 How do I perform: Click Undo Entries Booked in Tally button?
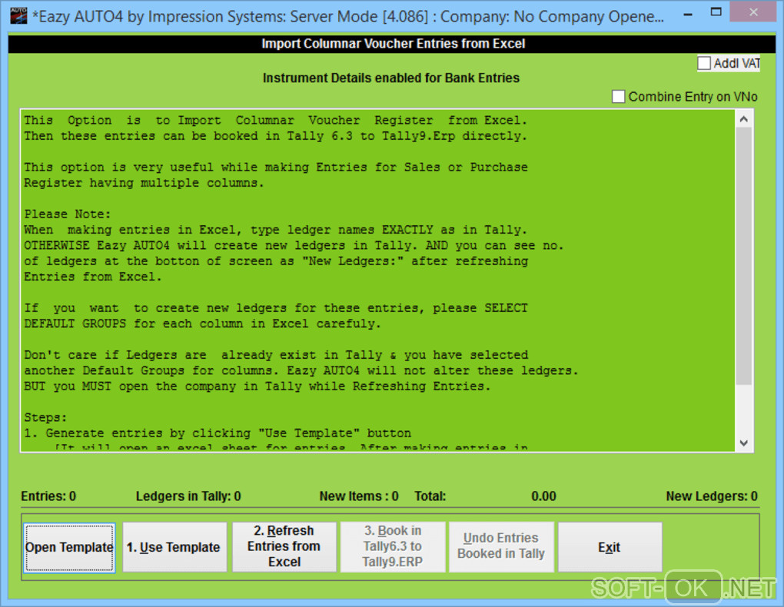[x=501, y=546]
